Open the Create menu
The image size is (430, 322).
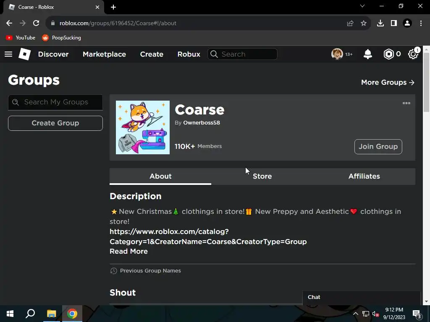coord(152,54)
